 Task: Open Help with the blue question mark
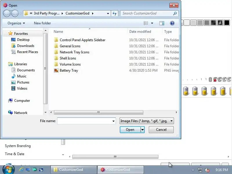pos(172,23)
